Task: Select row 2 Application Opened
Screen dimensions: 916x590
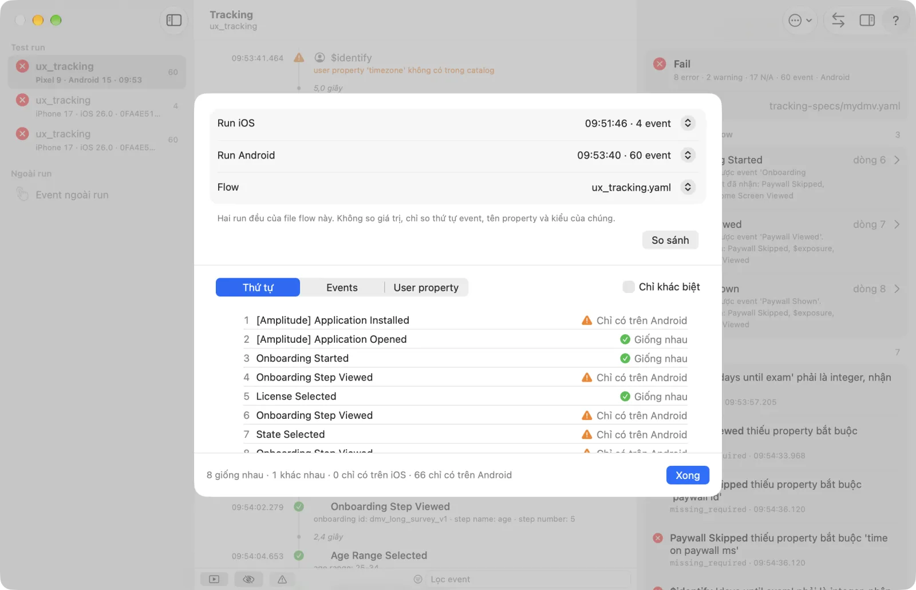Action: coord(465,339)
